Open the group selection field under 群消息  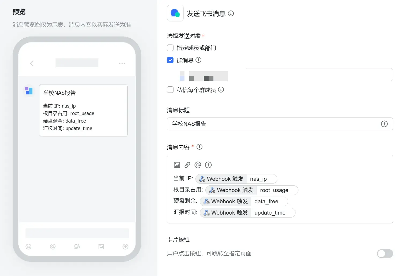(x=280, y=75)
